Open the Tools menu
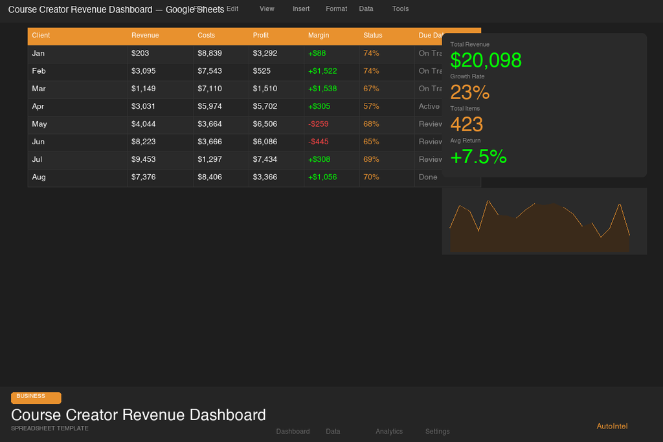The width and height of the screenshot is (663, 442). click(x=400, y=9)
